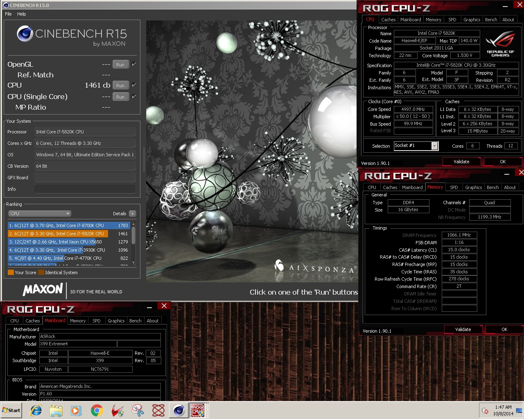Open the Cinebench Help menu
524x419 pixels.
[x=22, y=14]
